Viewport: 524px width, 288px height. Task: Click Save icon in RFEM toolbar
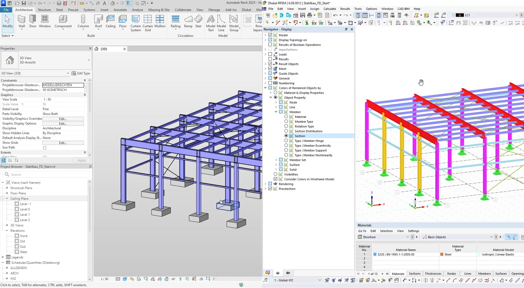click(x=302, y=15)
